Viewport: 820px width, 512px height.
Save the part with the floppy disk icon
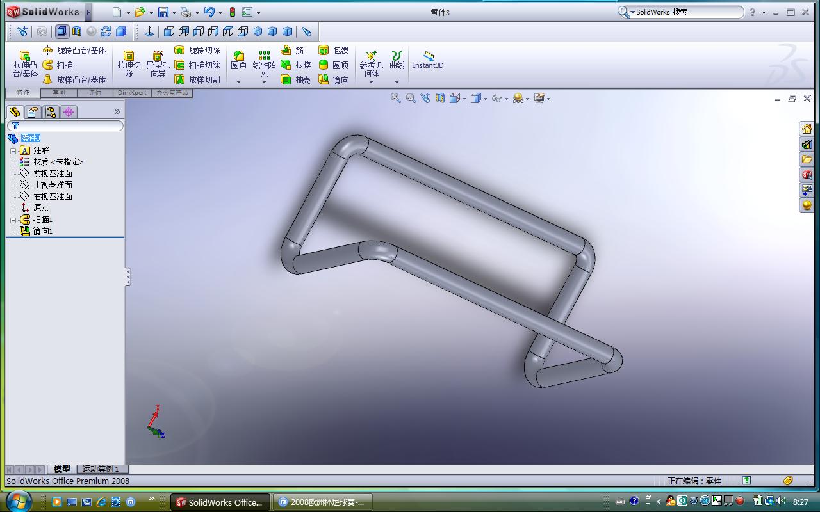point(163,12)
